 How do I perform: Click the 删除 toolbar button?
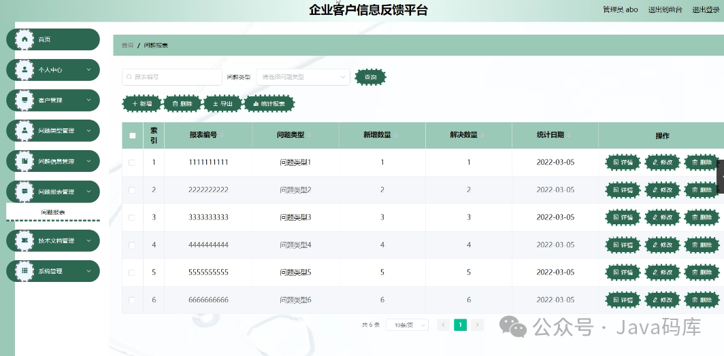point(182,104)
